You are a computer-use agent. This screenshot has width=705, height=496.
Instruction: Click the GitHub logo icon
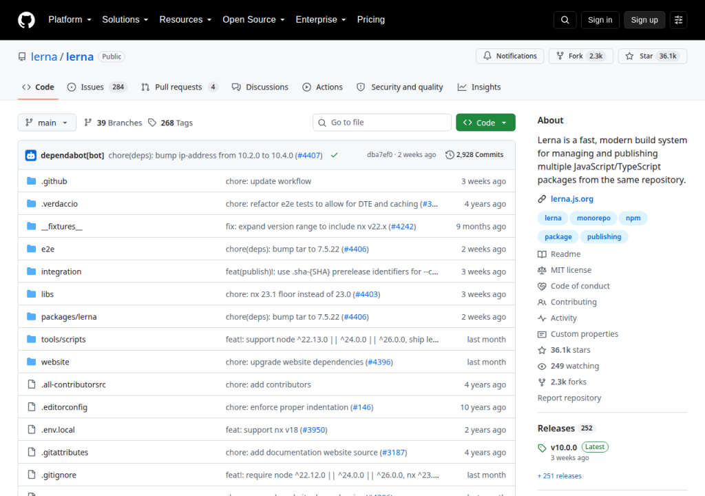tap(26, 20)
